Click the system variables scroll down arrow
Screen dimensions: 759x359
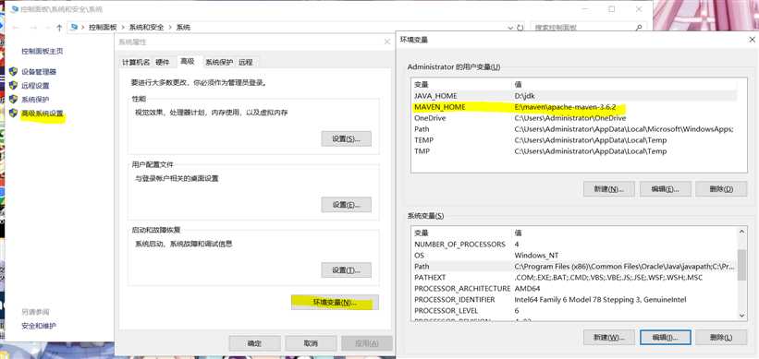[x=742, y=315]
